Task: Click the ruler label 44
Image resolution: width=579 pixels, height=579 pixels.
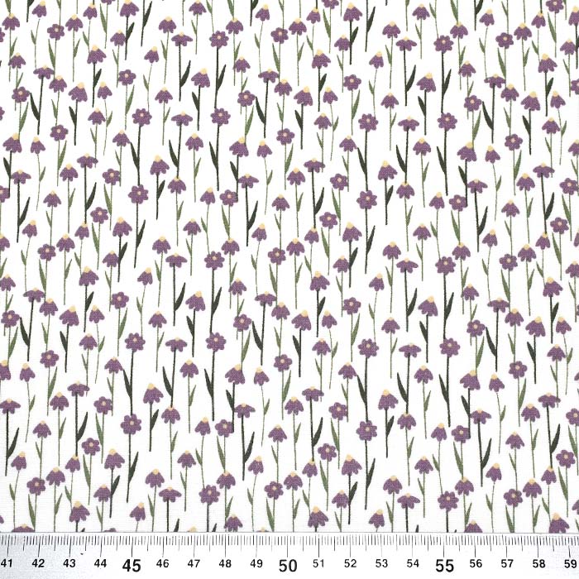Action: (100, 562)
